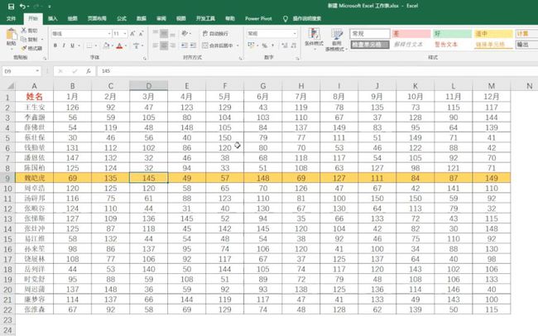Open the 套用表格格式 format as table menu
538x336 pixels.
[x=337, y=40]
